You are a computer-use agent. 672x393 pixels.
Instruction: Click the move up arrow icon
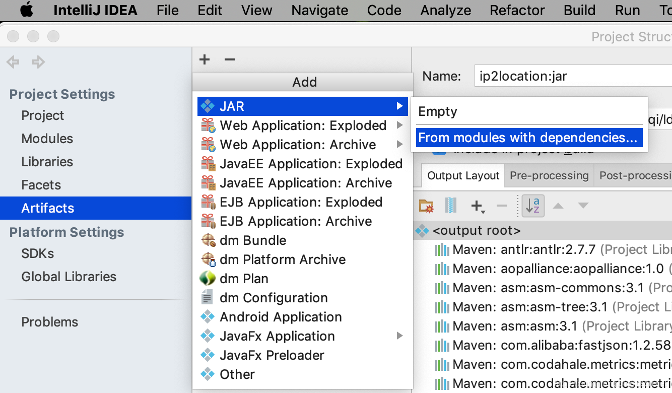(558, 206)
